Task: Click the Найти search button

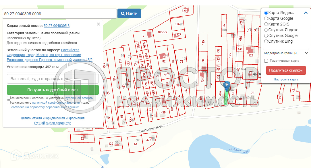Action: tap(129, 13)
